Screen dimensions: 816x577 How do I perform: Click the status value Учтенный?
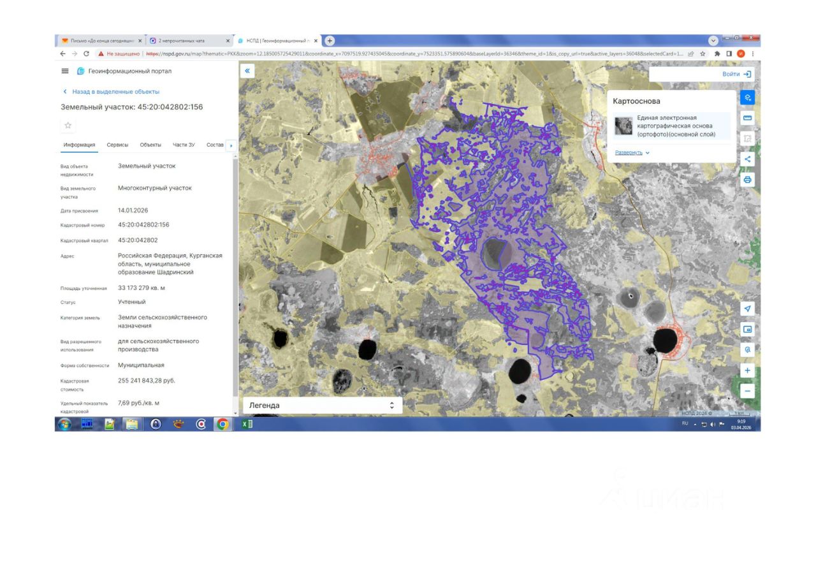point(132,302)
